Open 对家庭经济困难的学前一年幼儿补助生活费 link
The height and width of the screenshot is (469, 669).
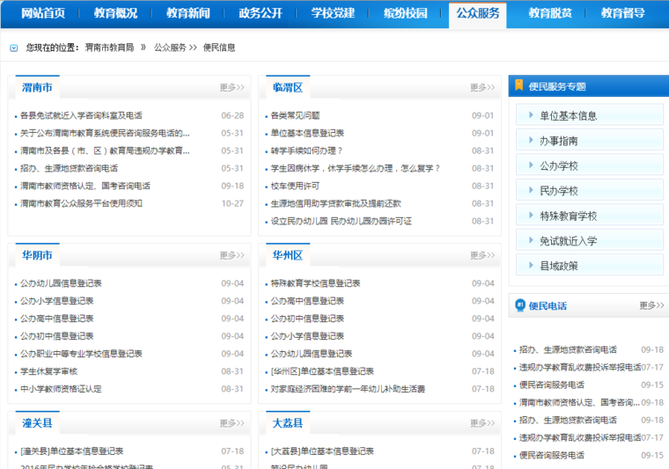[x=348, y=389]
